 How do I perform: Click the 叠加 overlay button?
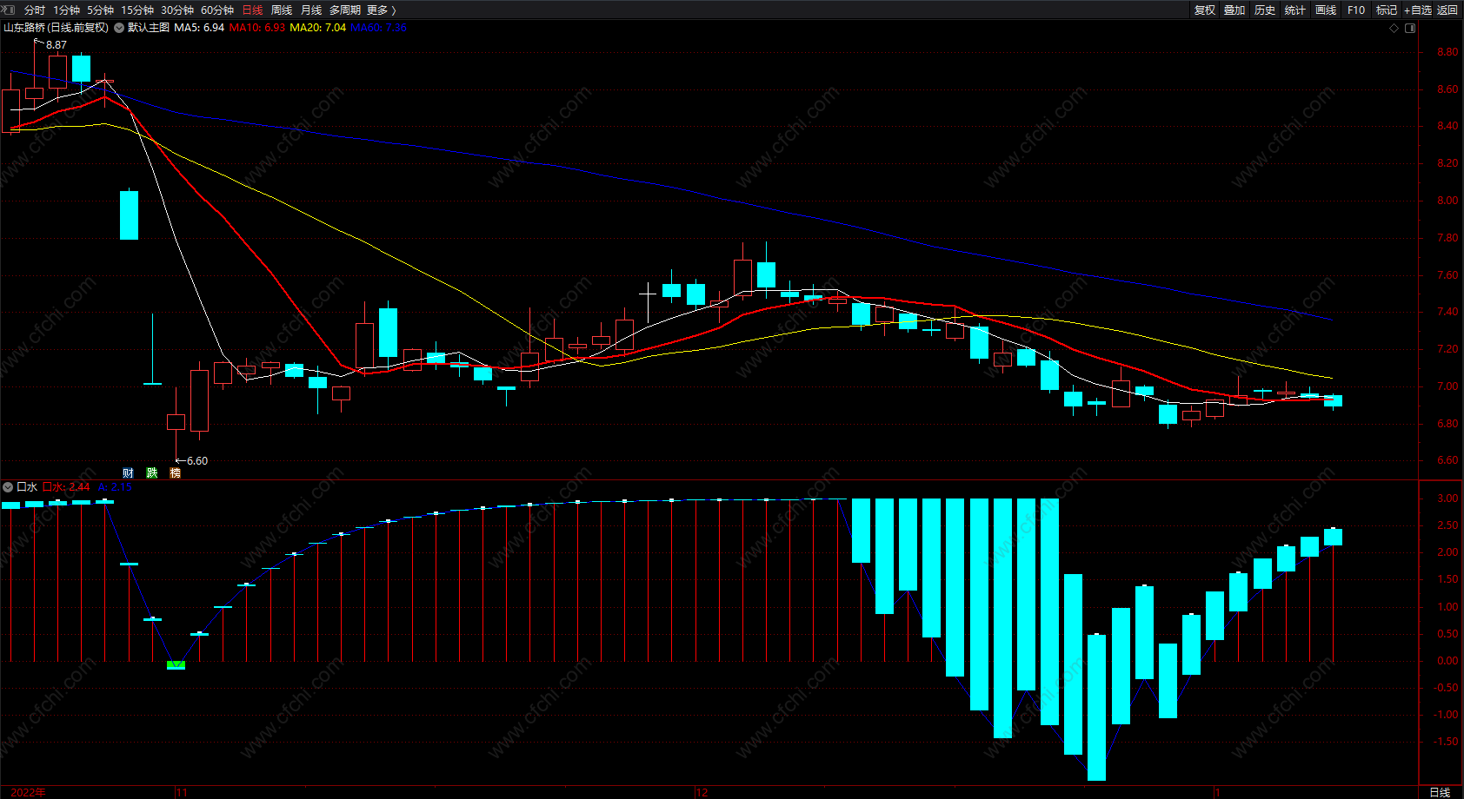pos(1234,10)
